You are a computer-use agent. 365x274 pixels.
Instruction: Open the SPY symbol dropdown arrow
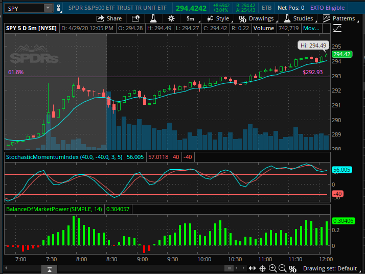point(48,8)
